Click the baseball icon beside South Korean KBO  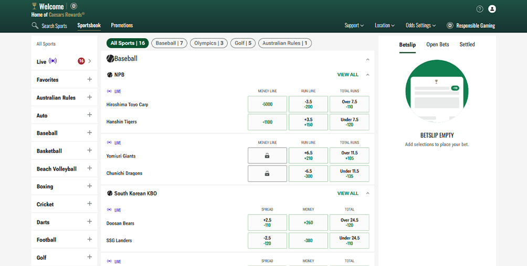(x=110, y=194)
